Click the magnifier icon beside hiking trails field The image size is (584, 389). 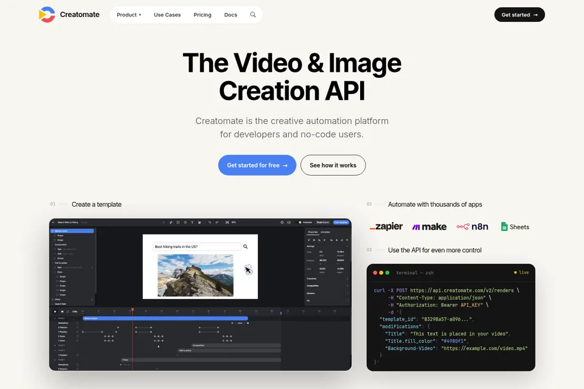click(245, 246)
